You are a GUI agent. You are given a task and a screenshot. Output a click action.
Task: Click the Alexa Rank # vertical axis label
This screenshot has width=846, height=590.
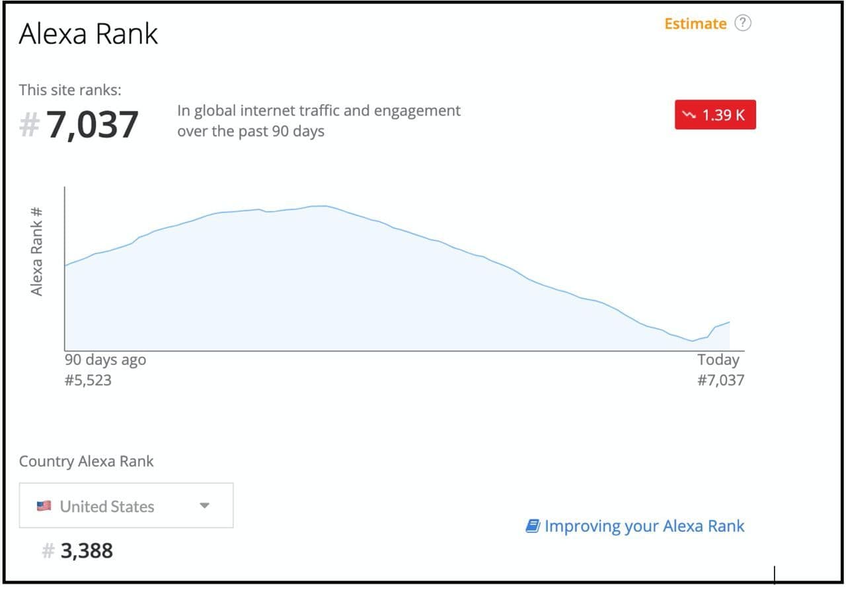pyautogui.click(x=37, y=251)
